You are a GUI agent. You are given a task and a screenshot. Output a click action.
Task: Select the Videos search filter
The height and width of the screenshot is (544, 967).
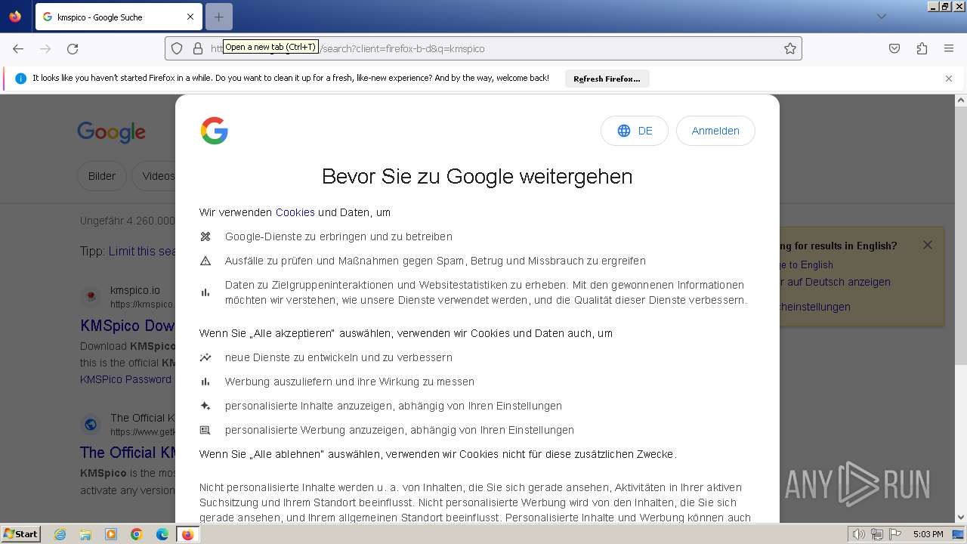(x=155, y=176)
